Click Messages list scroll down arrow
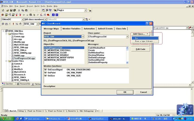The width and height of the screenshot is (194, 121). (127, 63)
